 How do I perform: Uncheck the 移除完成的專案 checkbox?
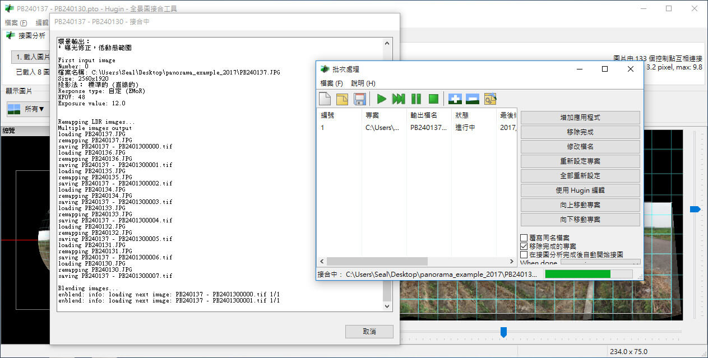tap(524, 246)
